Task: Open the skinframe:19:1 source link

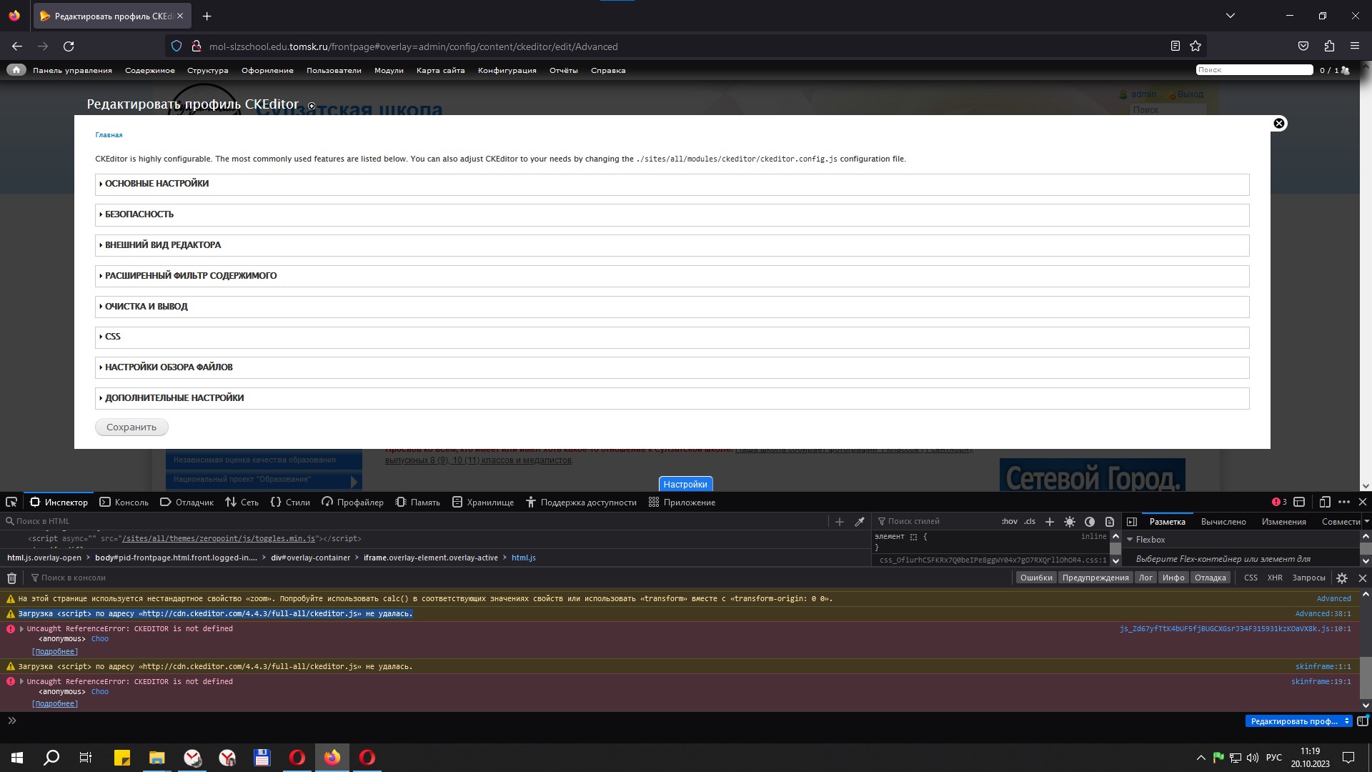Action: point(1321,682)
